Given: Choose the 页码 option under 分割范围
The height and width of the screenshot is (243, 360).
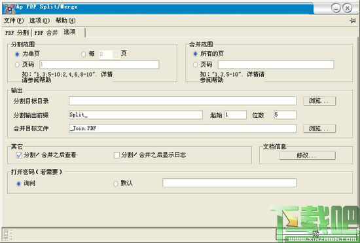Looking at the screenshot, I should coord(17,65).
